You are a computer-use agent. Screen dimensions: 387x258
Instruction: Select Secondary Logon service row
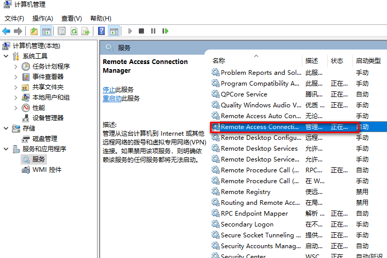[299, 224]
